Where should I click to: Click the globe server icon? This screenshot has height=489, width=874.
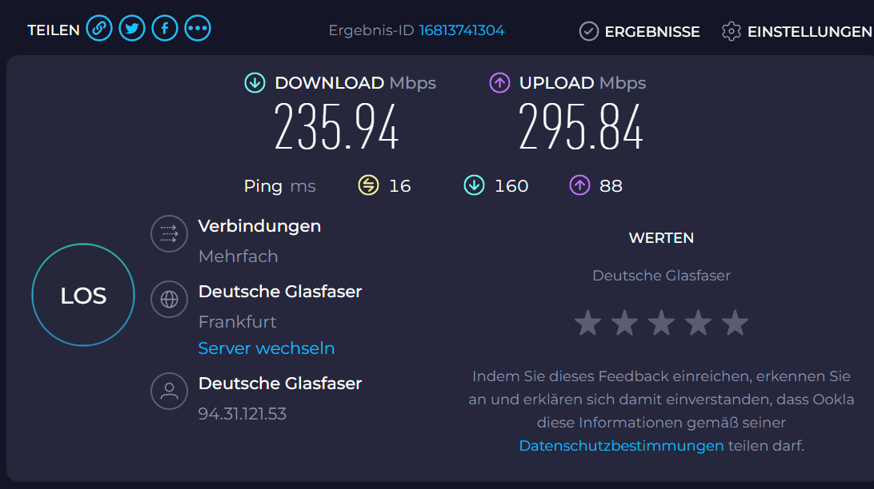tap(169, 300)
